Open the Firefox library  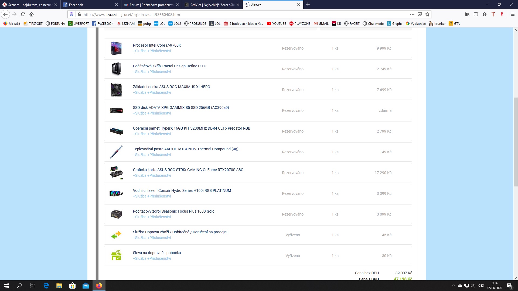467,14
